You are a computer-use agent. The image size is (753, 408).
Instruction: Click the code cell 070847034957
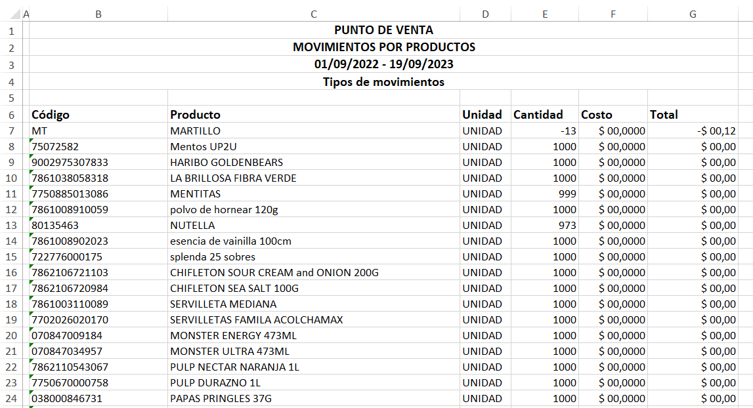(x=98, y=352)
